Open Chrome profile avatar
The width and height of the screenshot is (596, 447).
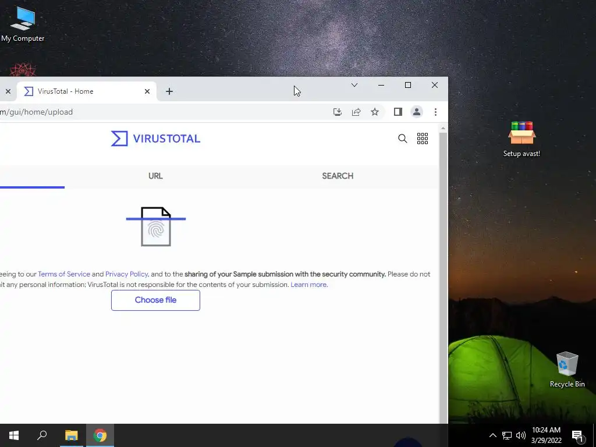coord(417,112)
